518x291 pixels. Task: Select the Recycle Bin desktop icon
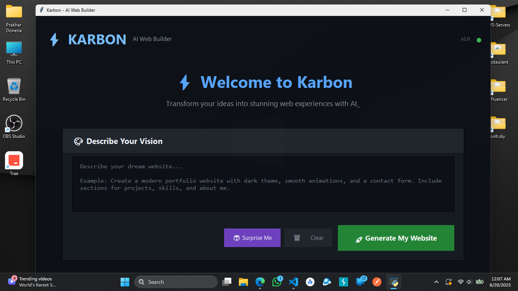point(14,90)
